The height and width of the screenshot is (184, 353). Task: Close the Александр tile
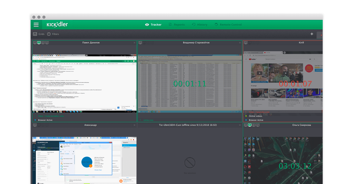click(x=134, y=125)
